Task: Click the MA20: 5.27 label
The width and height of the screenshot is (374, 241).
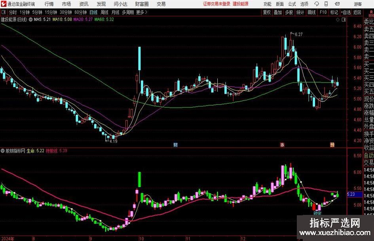Action: (83, 19)
